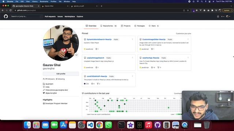Expand the create new plus dropdown
The height and width of the screenshot is (131, 234).
coord(223,16)
